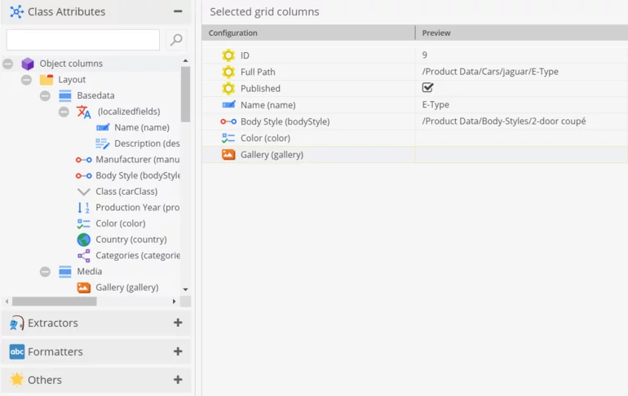Click the gear icon on ID row
628x396 pixels.
(x=228, y=55)
